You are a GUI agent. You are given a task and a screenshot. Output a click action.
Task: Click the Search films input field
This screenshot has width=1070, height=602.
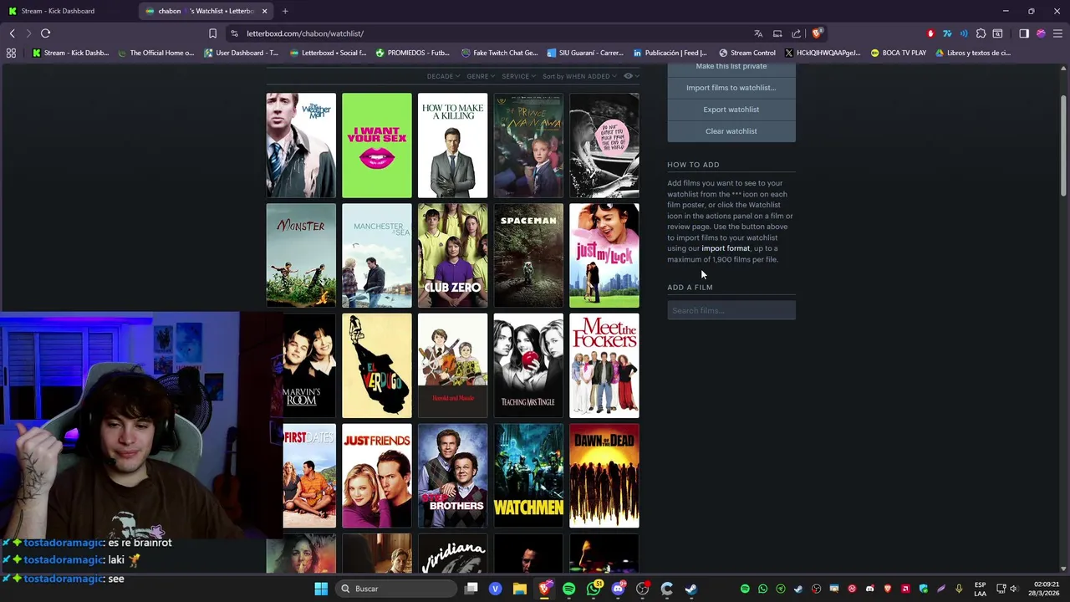point(731,310)
